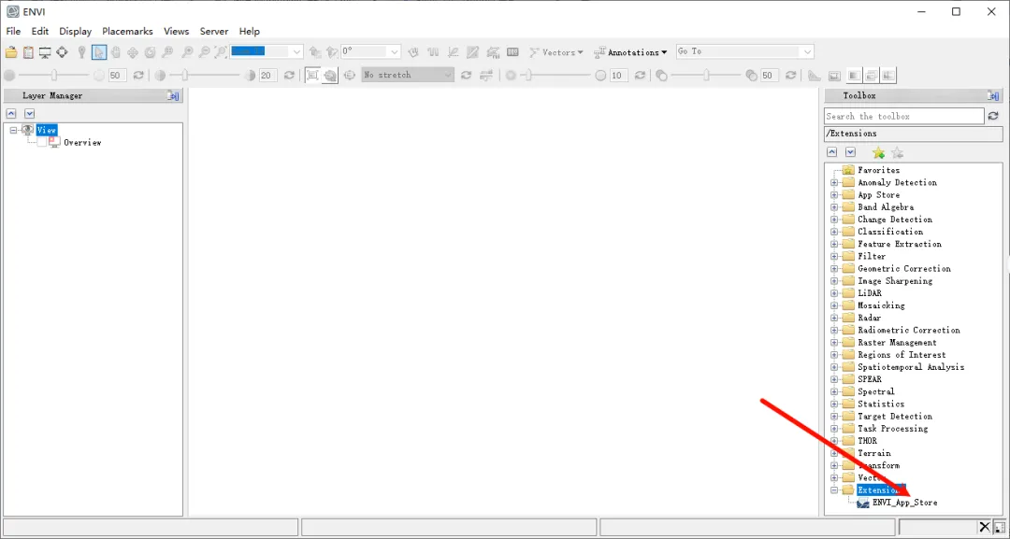Select the App Store folder in Toolbox

tap(878, 195)
